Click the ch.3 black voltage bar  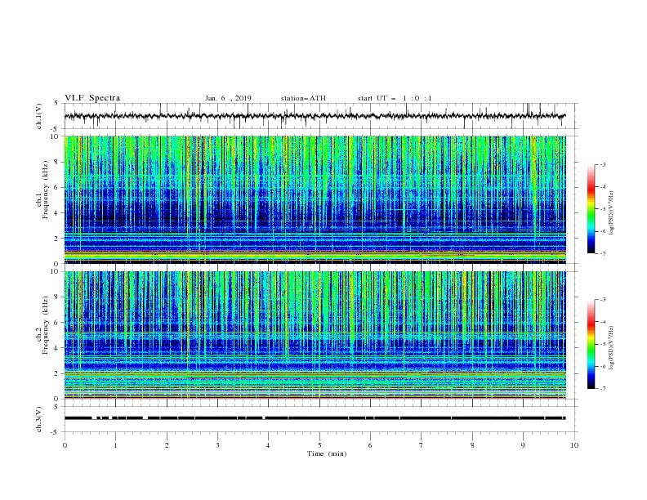[x=315, y=418]
